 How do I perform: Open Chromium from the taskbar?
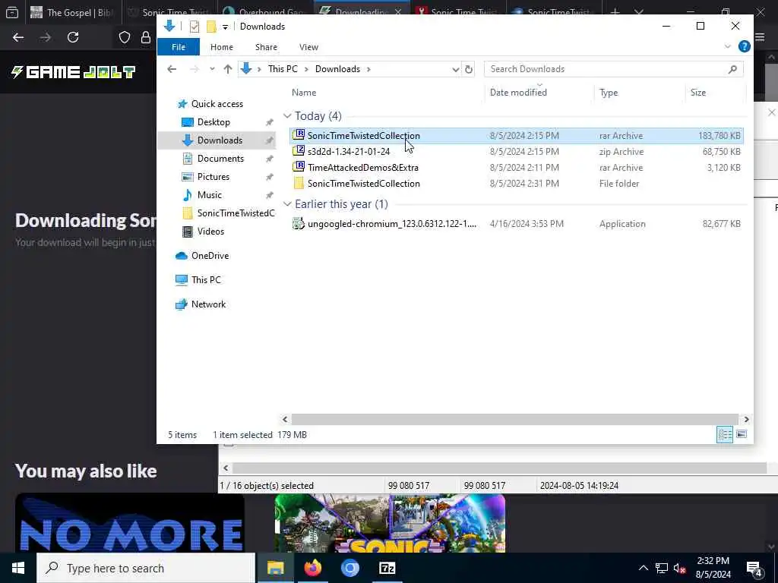(349, 568)
